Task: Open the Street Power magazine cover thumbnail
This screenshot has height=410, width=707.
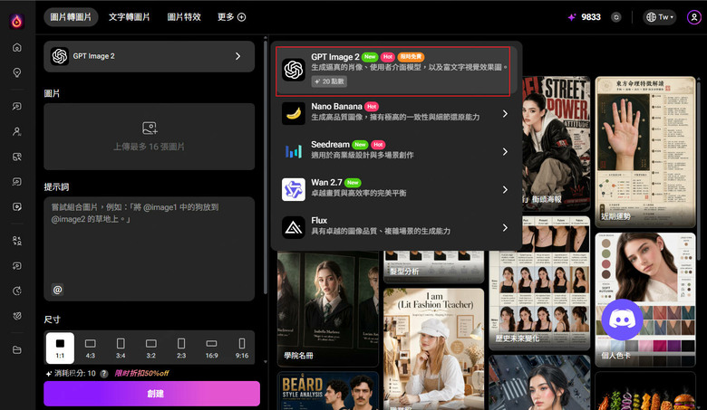Action: click(556, 144)
